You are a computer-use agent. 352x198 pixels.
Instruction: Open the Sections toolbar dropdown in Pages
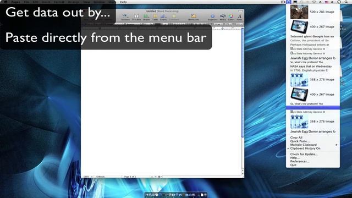tap(125, 17)
